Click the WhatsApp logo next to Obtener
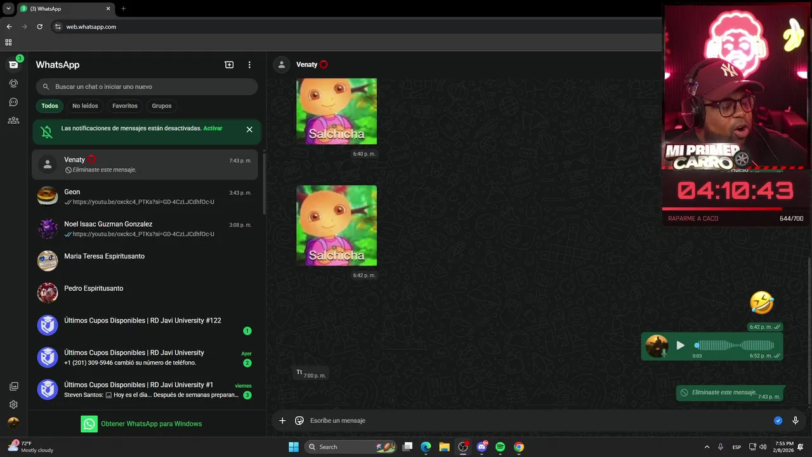812x457 pixels. [x=89, y=424]
